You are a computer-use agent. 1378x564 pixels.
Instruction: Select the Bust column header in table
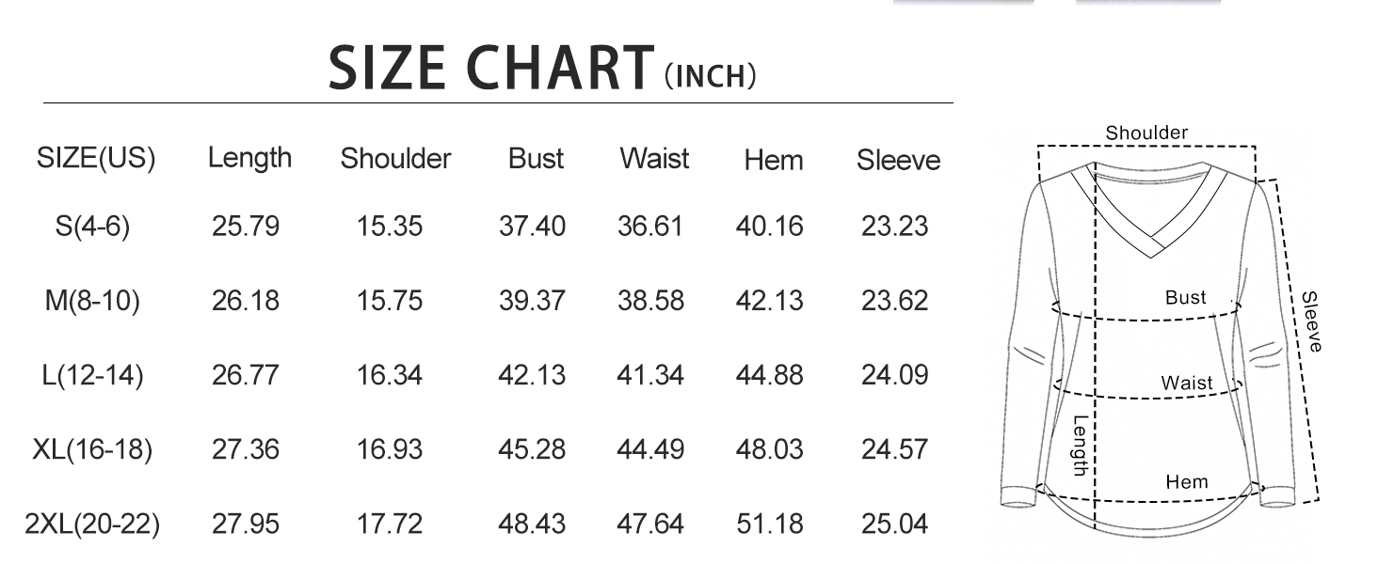536,159
